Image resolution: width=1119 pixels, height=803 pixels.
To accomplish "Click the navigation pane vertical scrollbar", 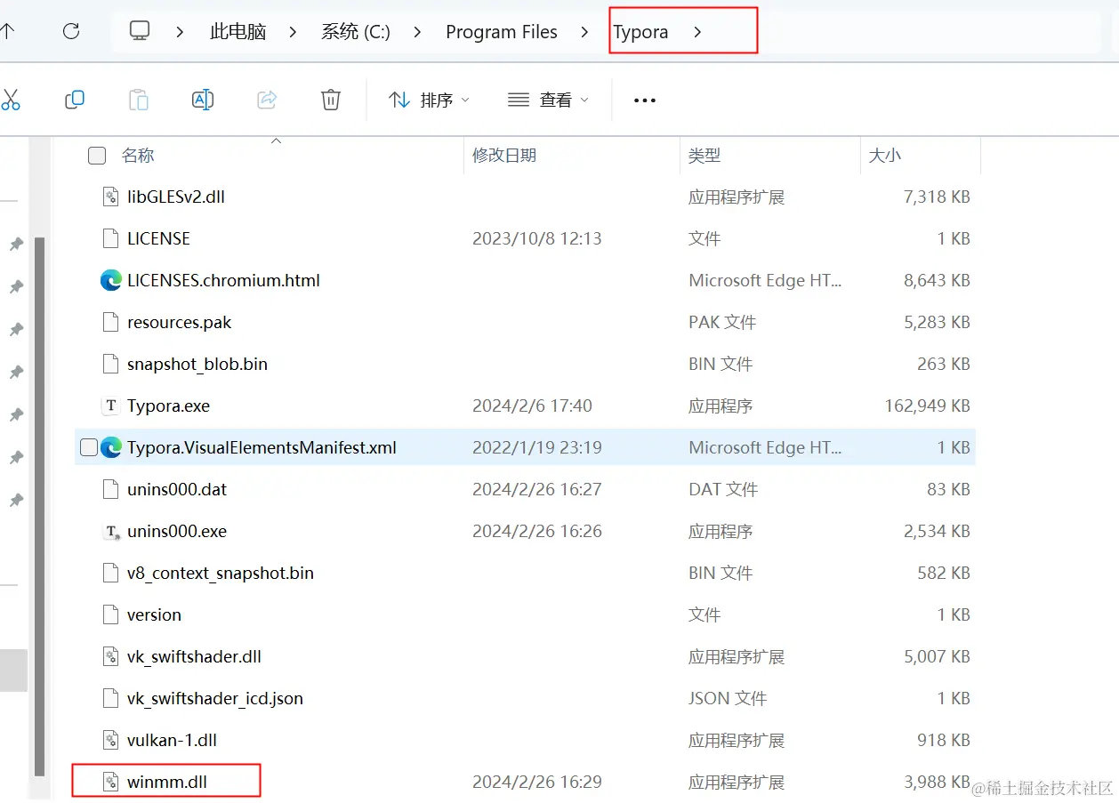I will coord(38,507).
